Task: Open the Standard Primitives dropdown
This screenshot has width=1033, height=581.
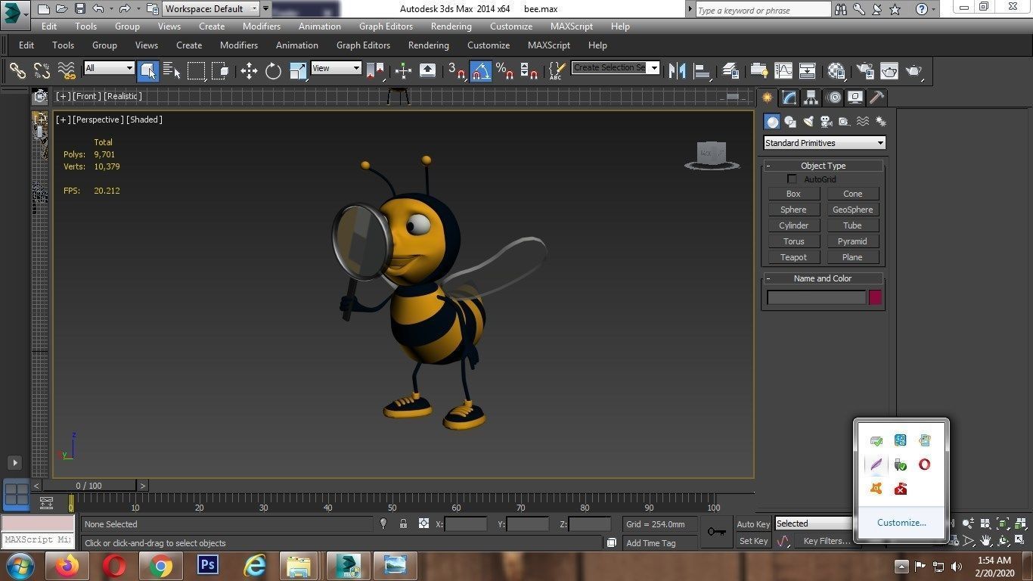Action: (824, 143)
